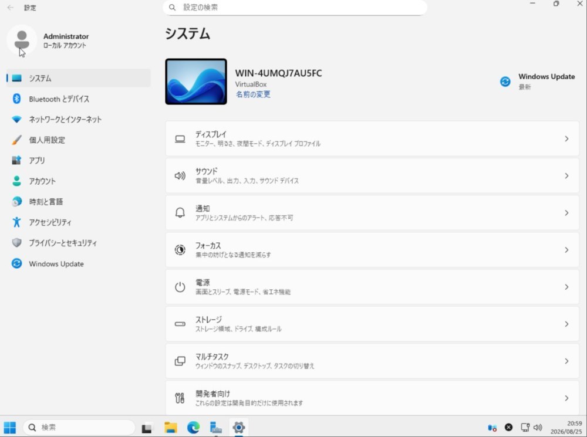Image resolution: width=587 pixels, height=437 pixels.
Task: Select システム in the sidebar
Action: (x=78, y=78)
